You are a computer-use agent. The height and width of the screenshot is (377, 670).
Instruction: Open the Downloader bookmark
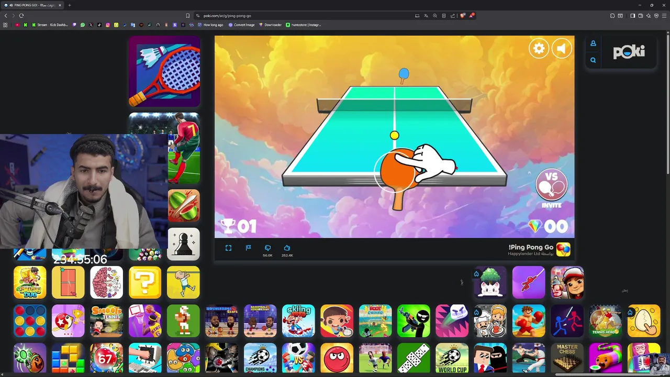[270, 25]
